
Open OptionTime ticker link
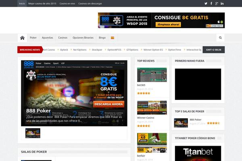[x=174, y=50]
